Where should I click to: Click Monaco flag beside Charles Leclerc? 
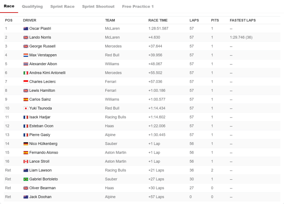[26, 82]
